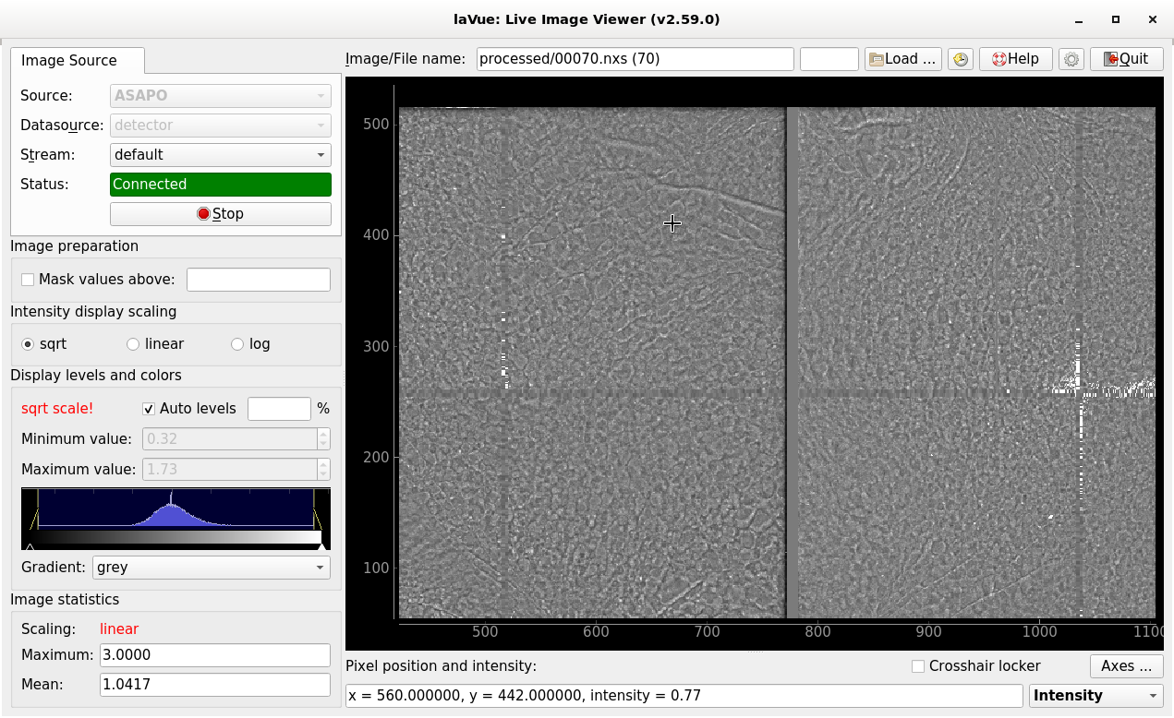Quit laVue using the exit icon button
Image resolution: width=1174 pixels, height=718 pixels.
click(x=1125, y=59)
